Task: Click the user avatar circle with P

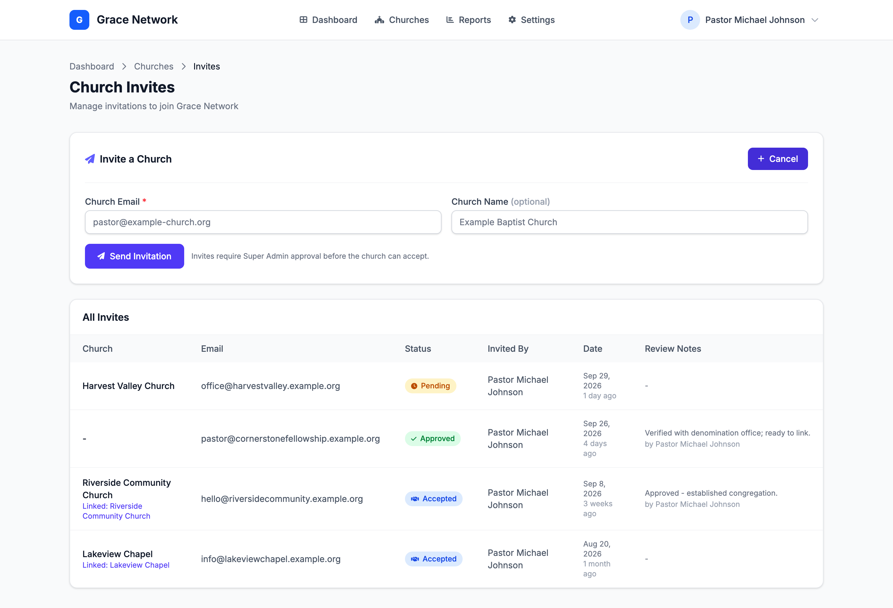Action: (690, 20)
